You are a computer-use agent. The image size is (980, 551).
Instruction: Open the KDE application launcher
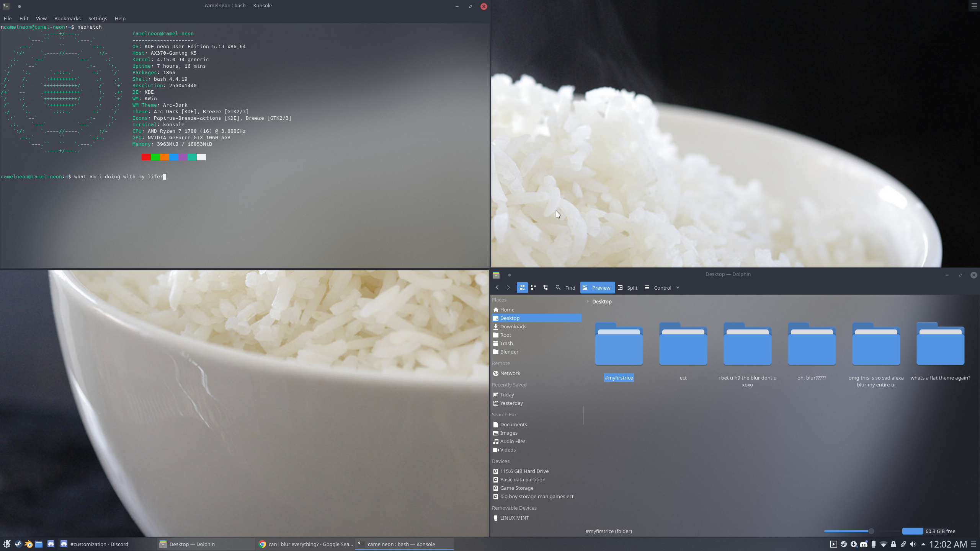pyautogui.click(x=7, y=544)
